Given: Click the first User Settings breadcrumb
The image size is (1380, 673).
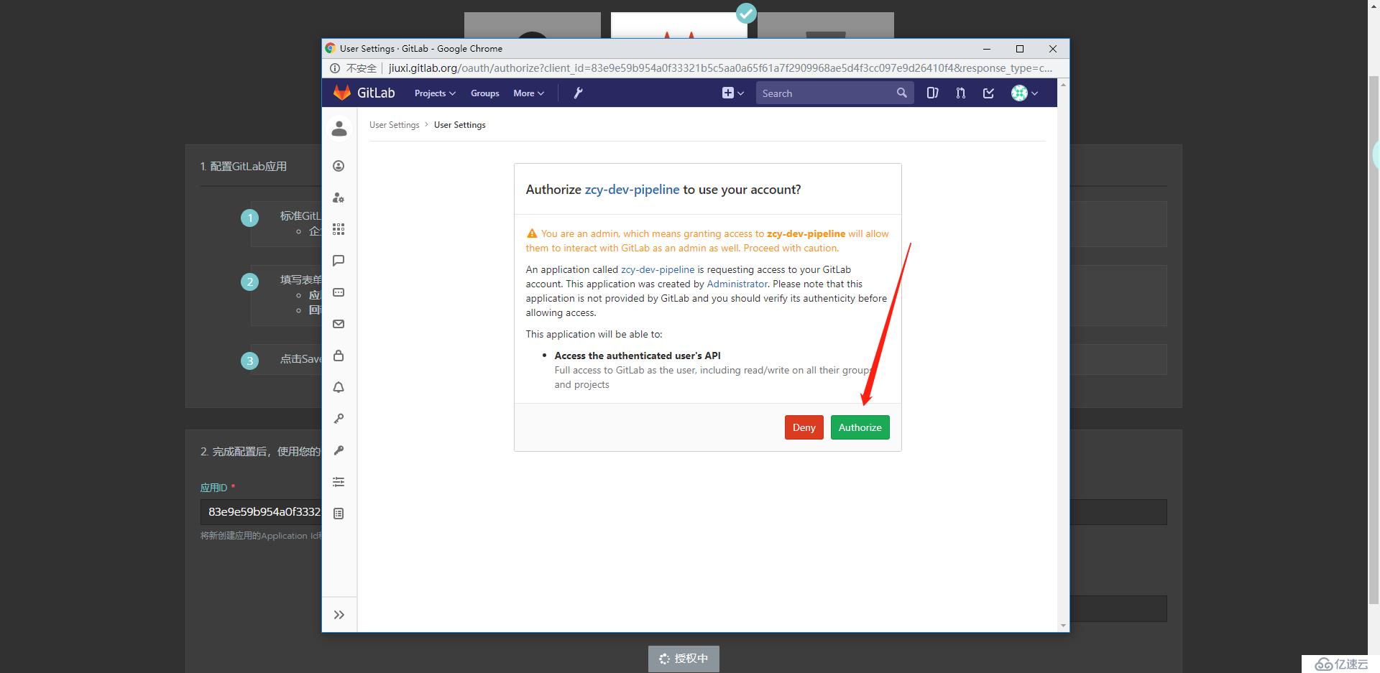Looking at the screenshot, I should click(x=394, y=125).
